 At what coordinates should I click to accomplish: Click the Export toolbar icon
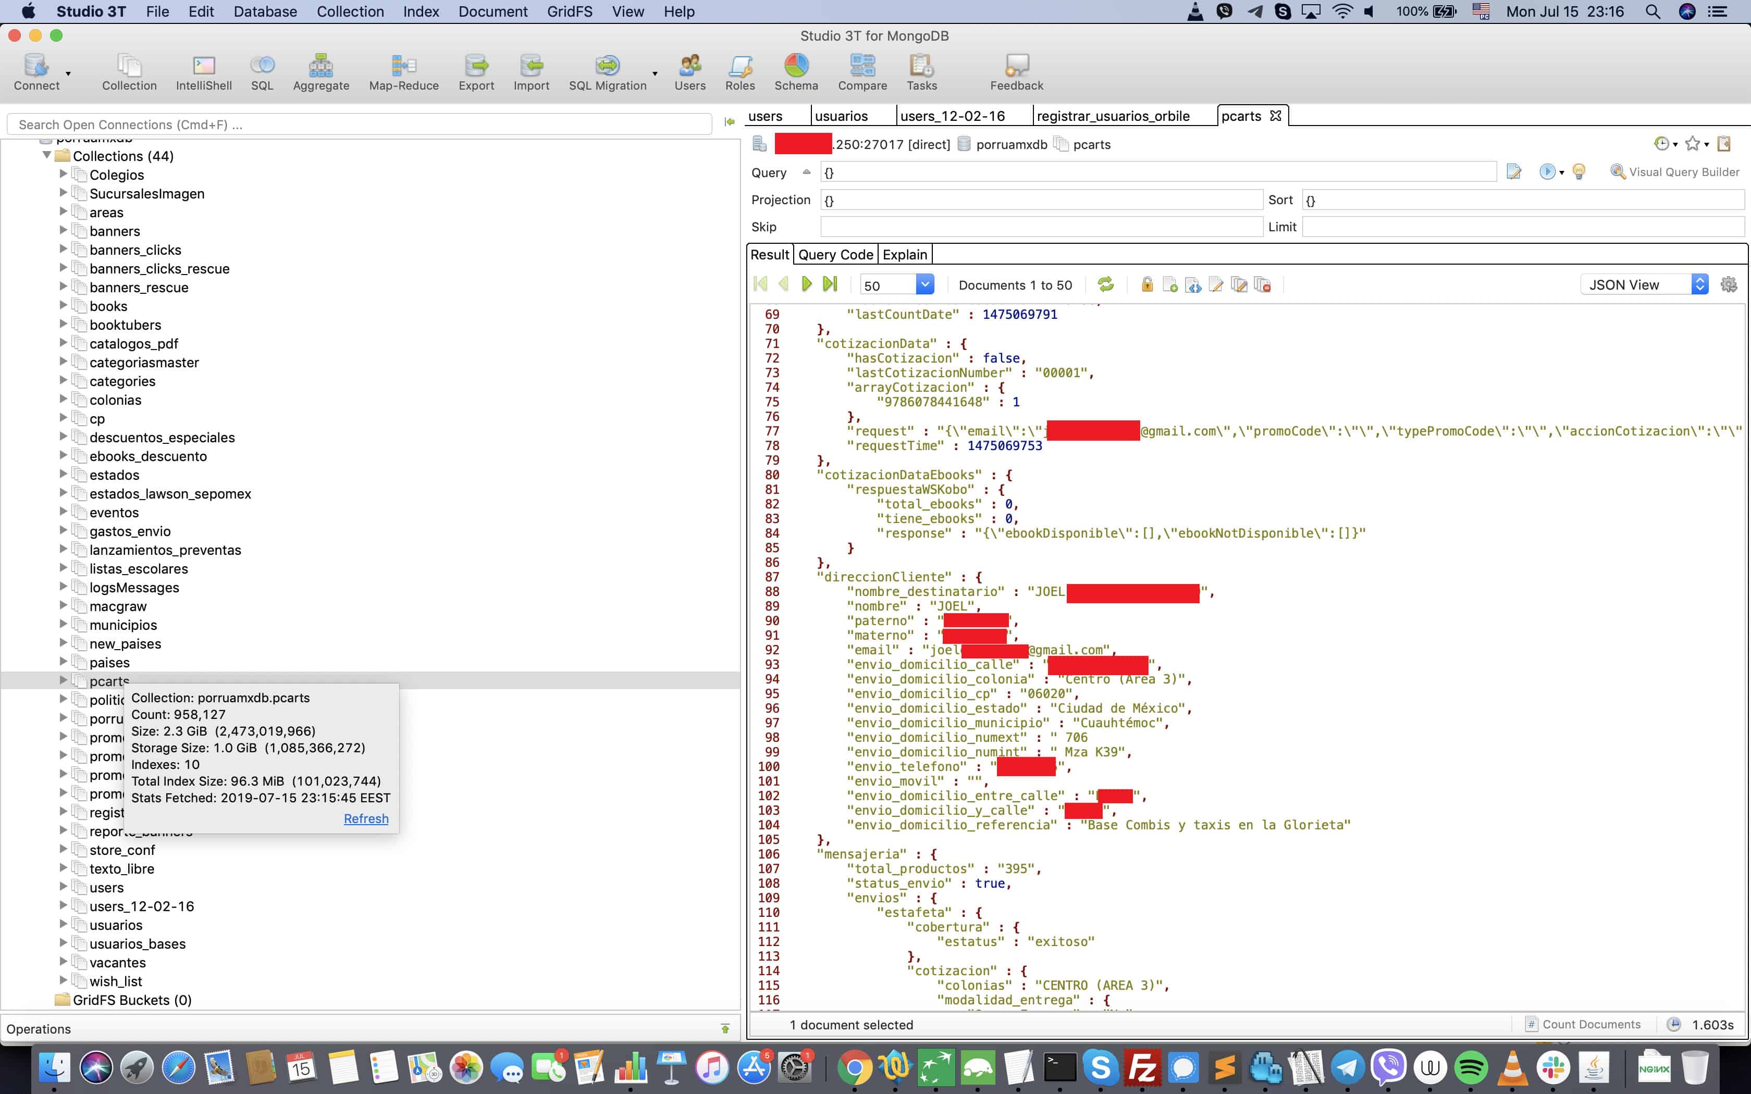point(476,72)
